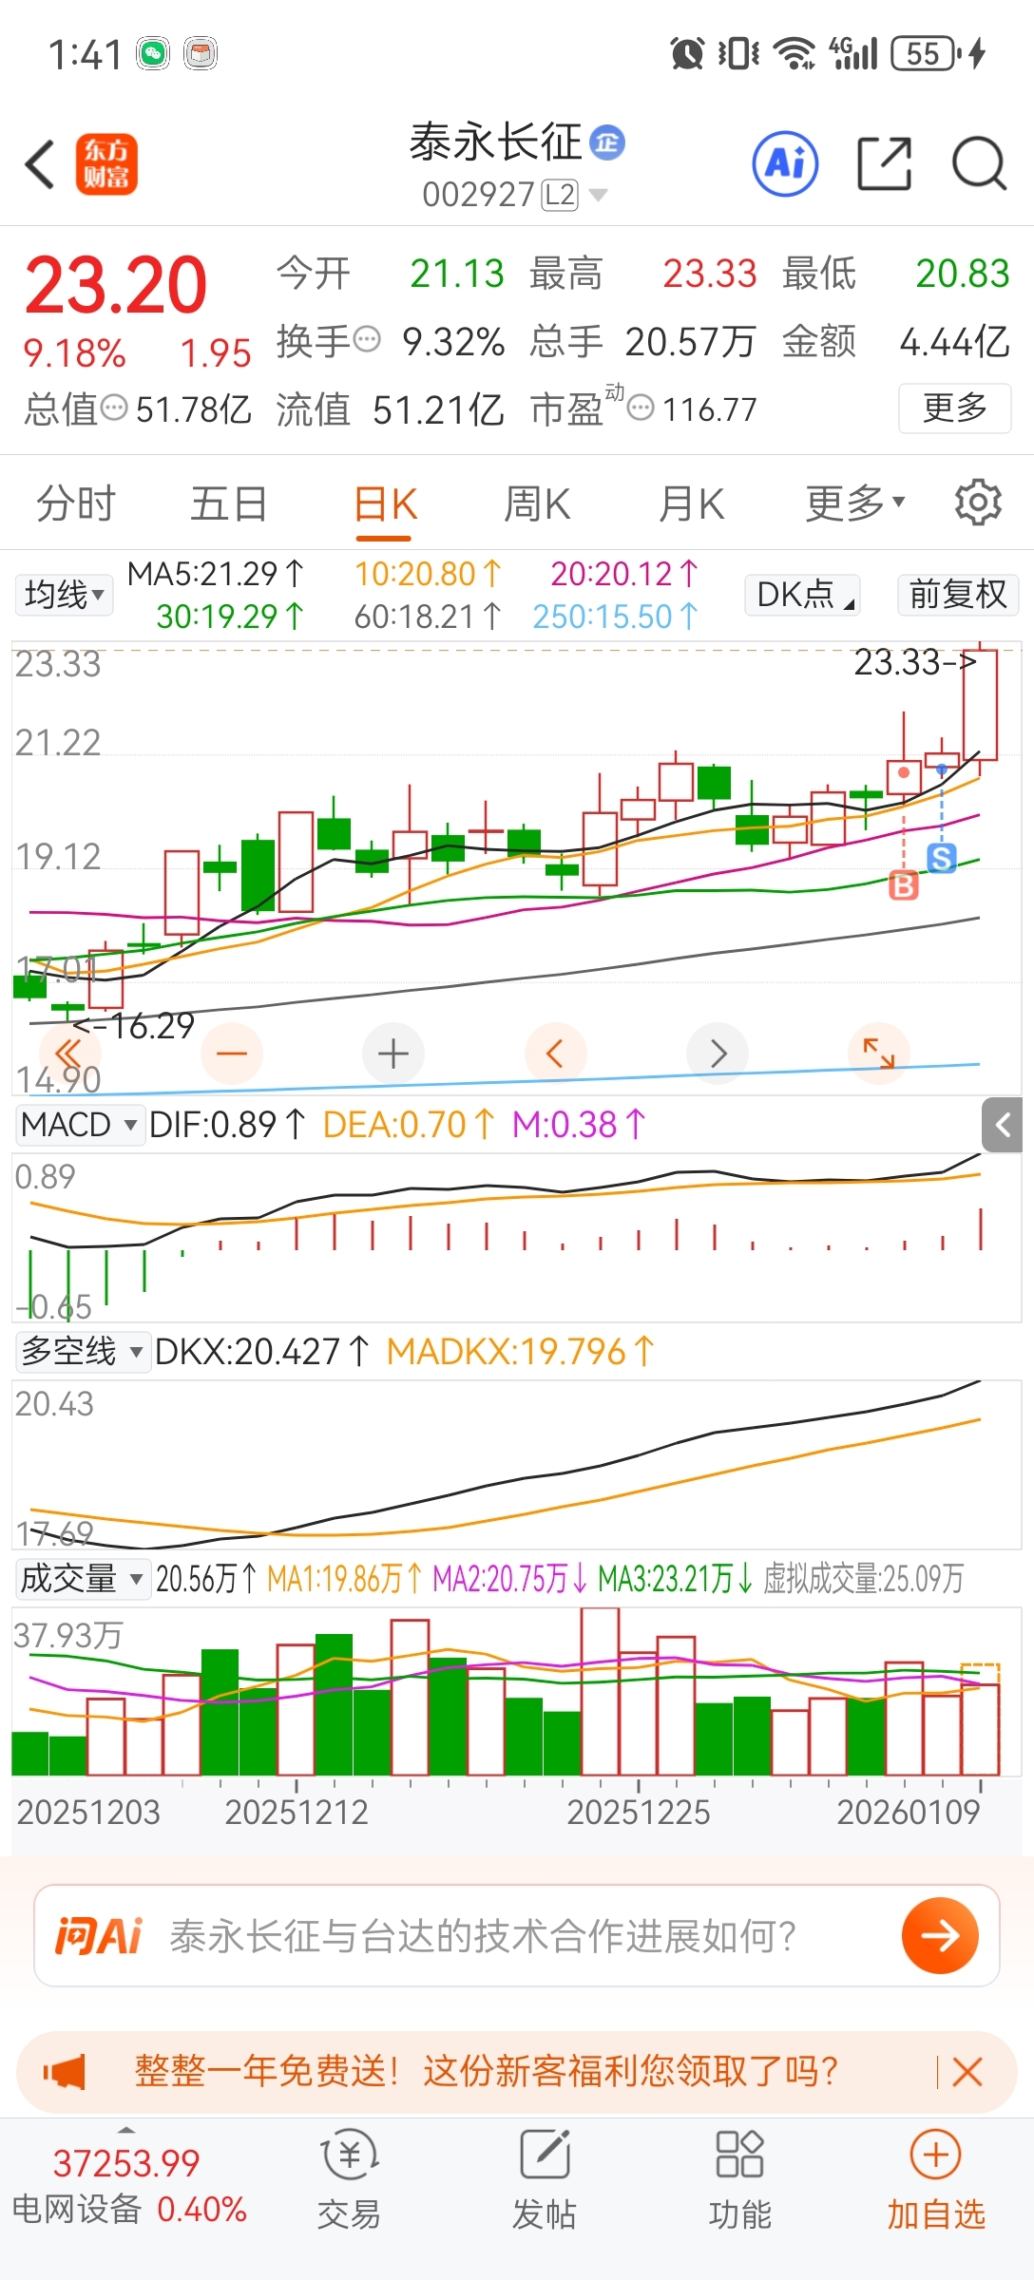This screenshot has width=1034, height=2280.
Task: Tap the battery 55 status icon
Action: pyautogui.click(x=925, y=53)
